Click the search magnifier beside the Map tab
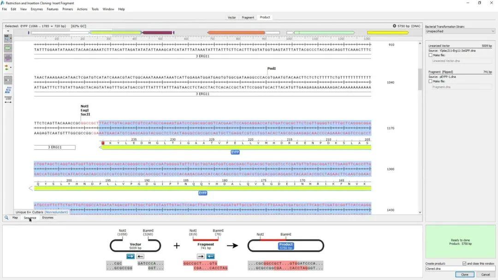498x280 pixels. [x=6, y=217]
